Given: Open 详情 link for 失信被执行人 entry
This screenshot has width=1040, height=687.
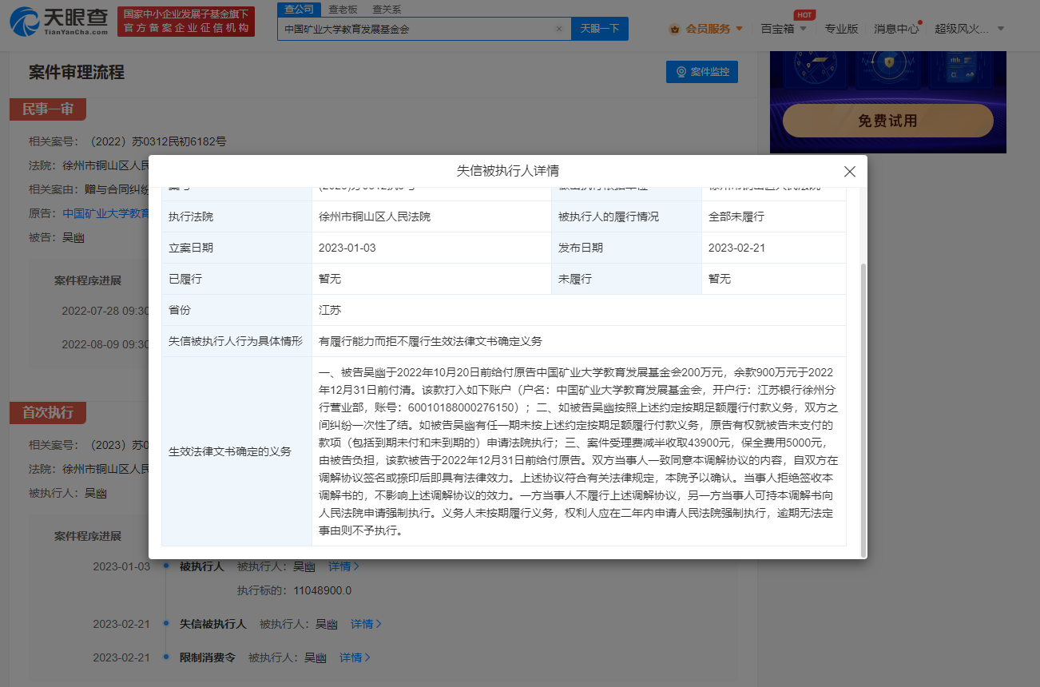Looking at the screenshot, I should [366, 624].
